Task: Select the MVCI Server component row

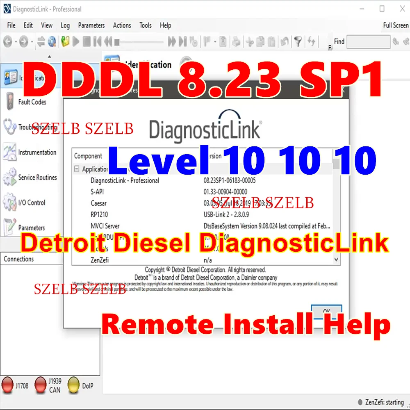Action: (x=202, y=226)
